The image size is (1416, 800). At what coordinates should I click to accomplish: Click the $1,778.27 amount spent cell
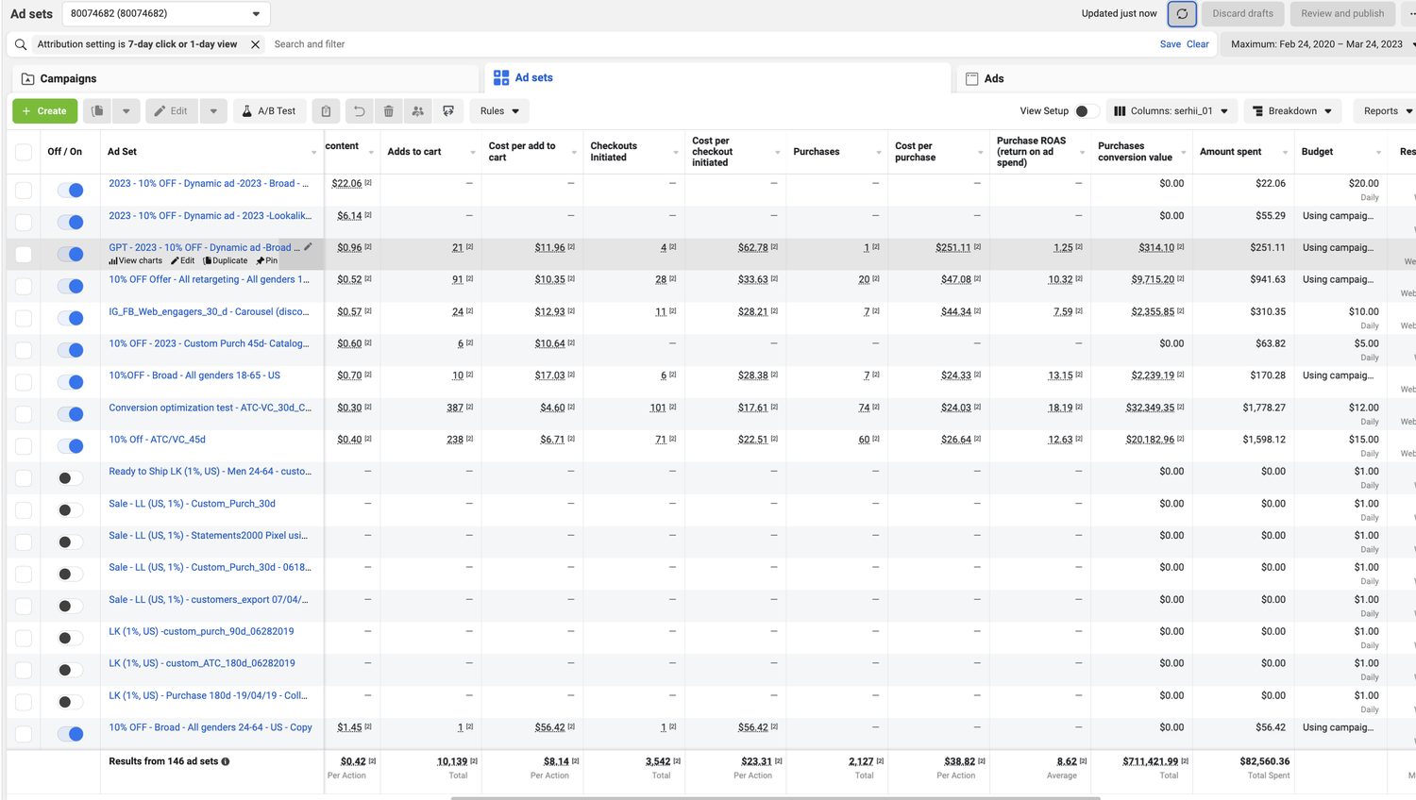pos(1264,408)
